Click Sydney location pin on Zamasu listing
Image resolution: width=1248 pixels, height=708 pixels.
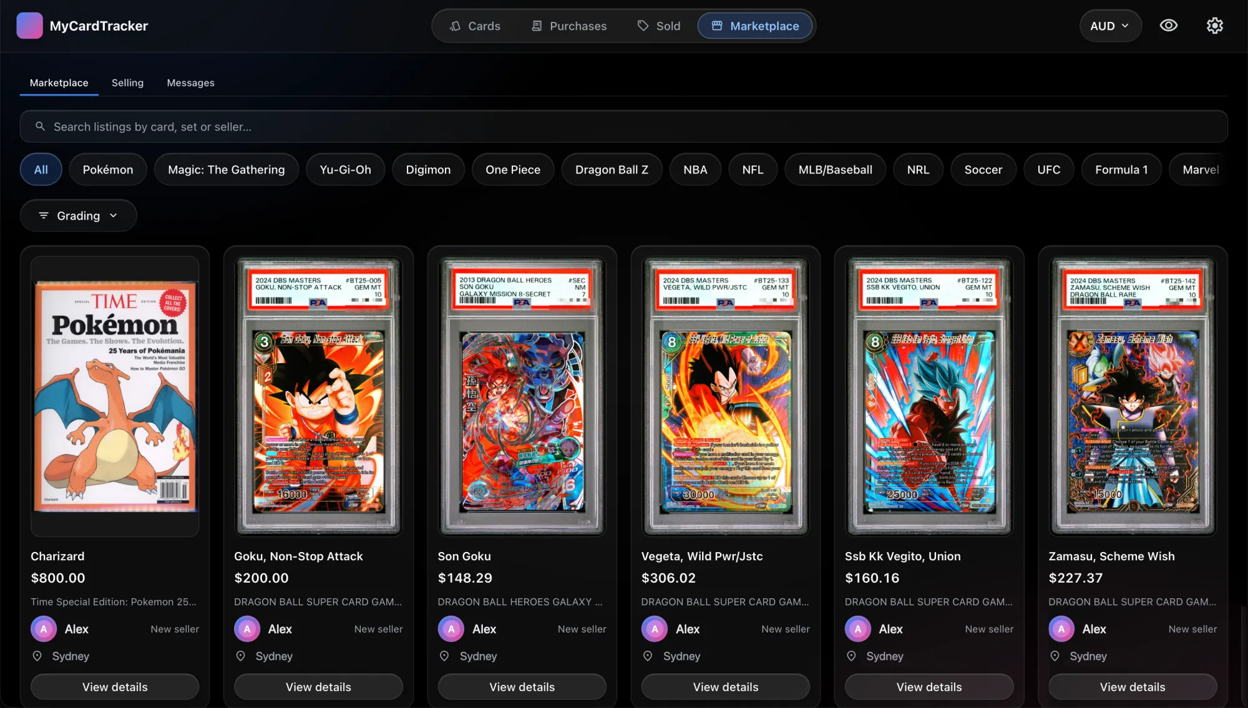(x=1055, y=656)
